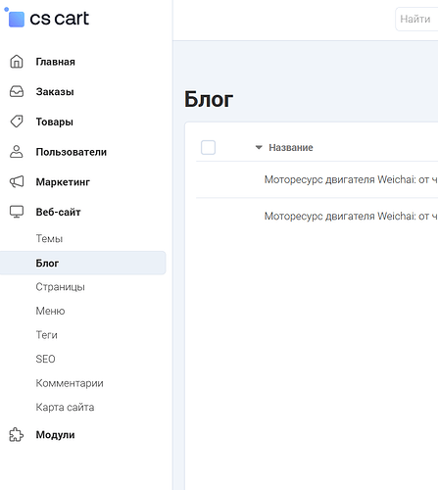The height and width of the screenshot is (490, 438).
Task: Go to the Страницы submenu item
Action: coord(60,287)
